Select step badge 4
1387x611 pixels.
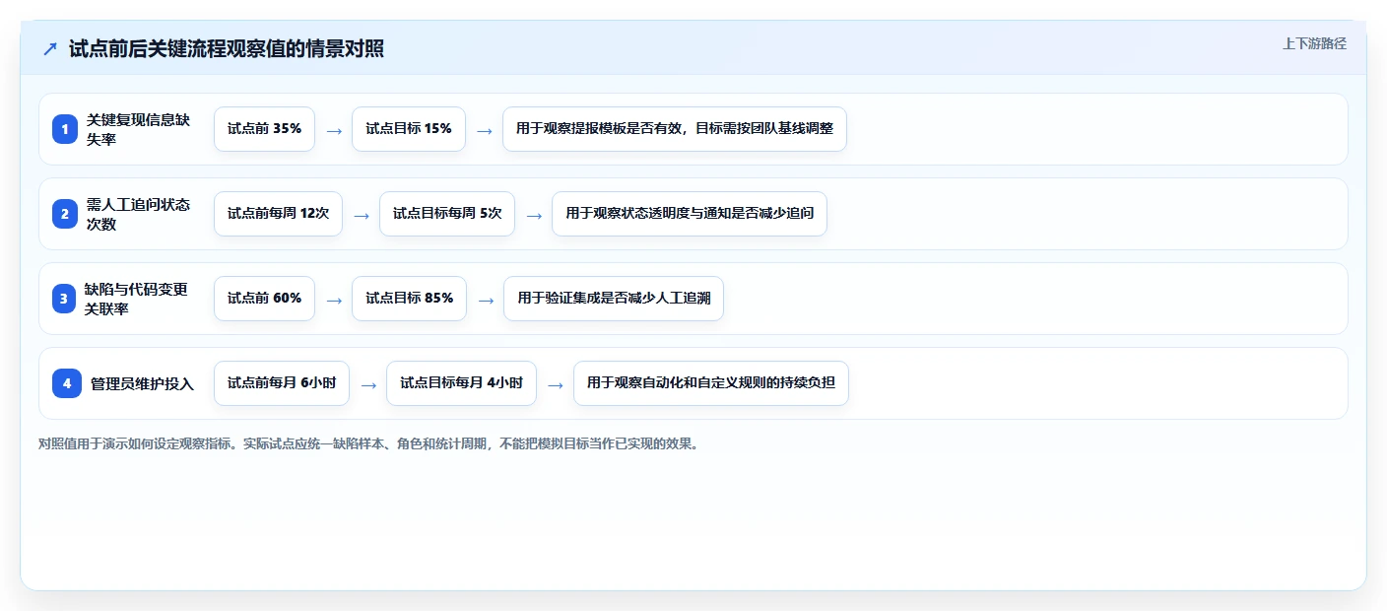coord(67,383)
